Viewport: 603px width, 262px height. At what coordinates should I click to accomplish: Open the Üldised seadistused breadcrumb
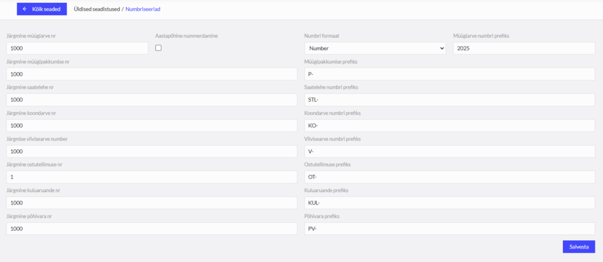click(x=97, y=9)
